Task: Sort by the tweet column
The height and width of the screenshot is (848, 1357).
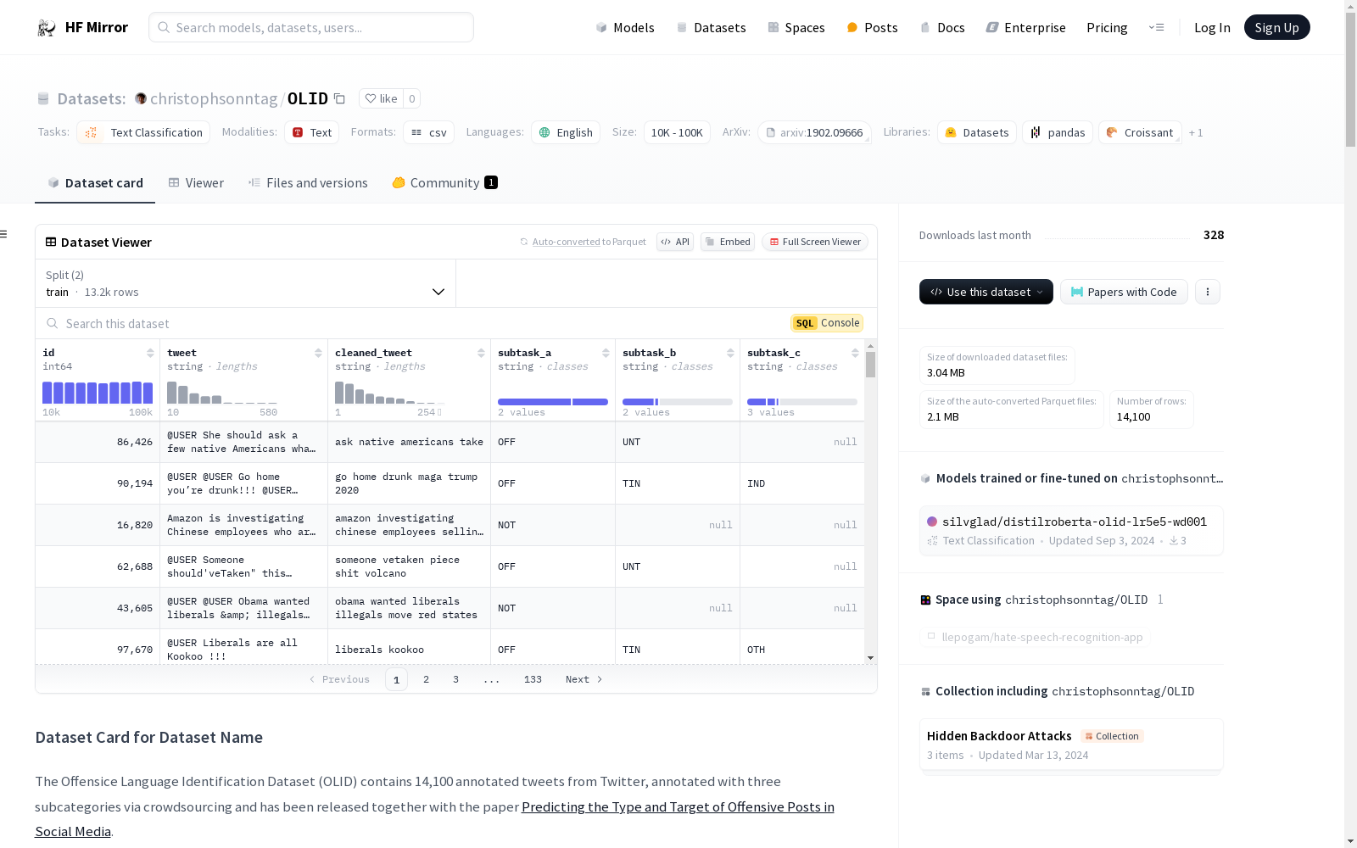Action: (318, 353)
